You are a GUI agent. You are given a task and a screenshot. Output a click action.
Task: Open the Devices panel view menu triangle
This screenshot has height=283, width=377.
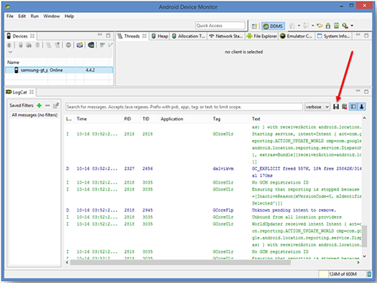point(11,53)
